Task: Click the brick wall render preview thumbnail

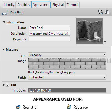Action: 89,31
